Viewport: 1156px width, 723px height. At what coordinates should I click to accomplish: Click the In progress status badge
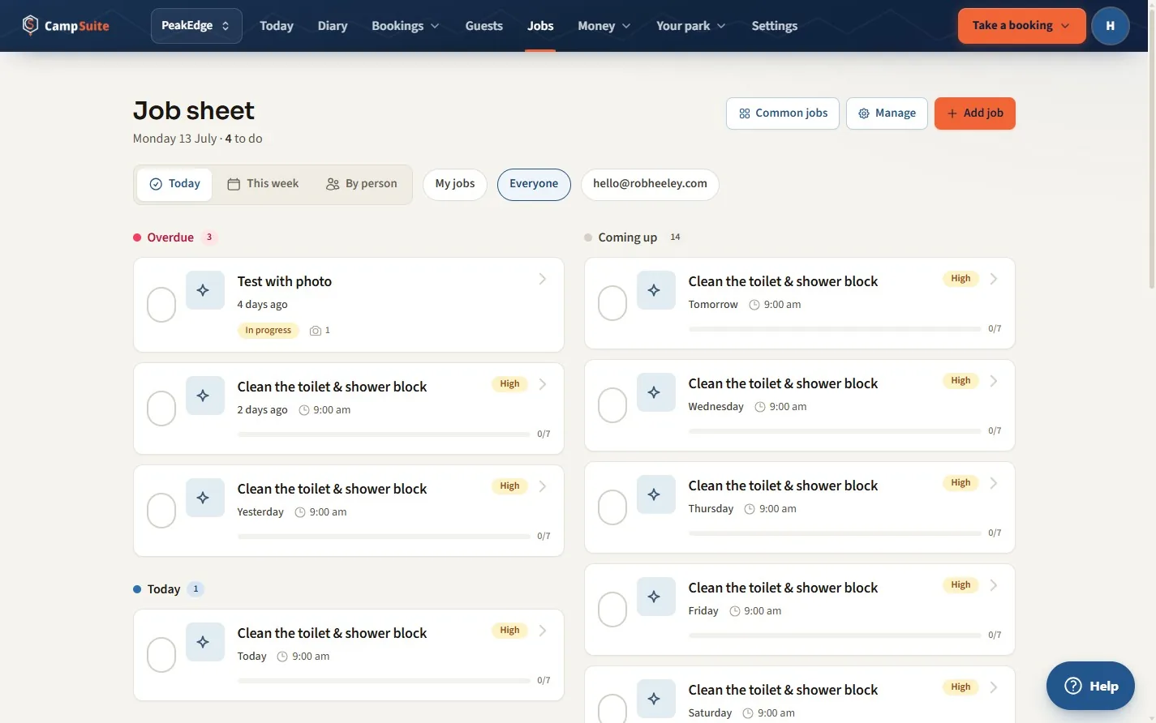tap(268, 331)
